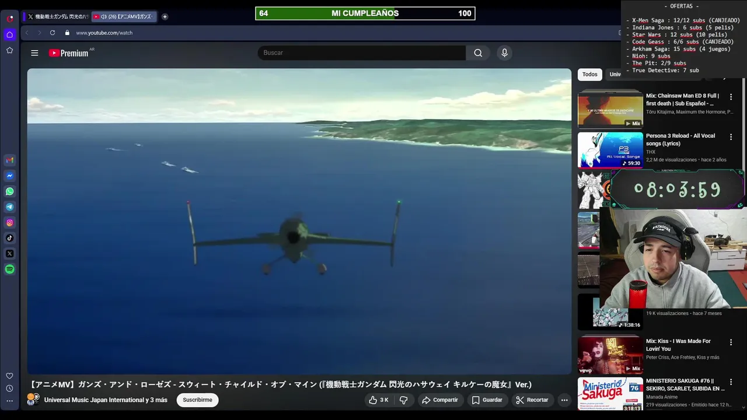This screenshot has height=420, width=747.
Task: Open options menu for Persona 3 Reload video
Action: (731, 137)
